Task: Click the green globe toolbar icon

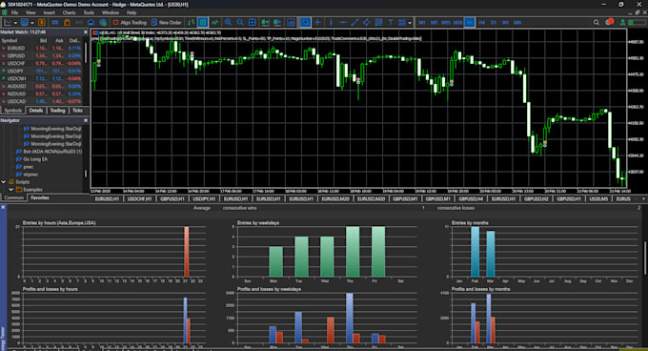Action: coord(103,22)
